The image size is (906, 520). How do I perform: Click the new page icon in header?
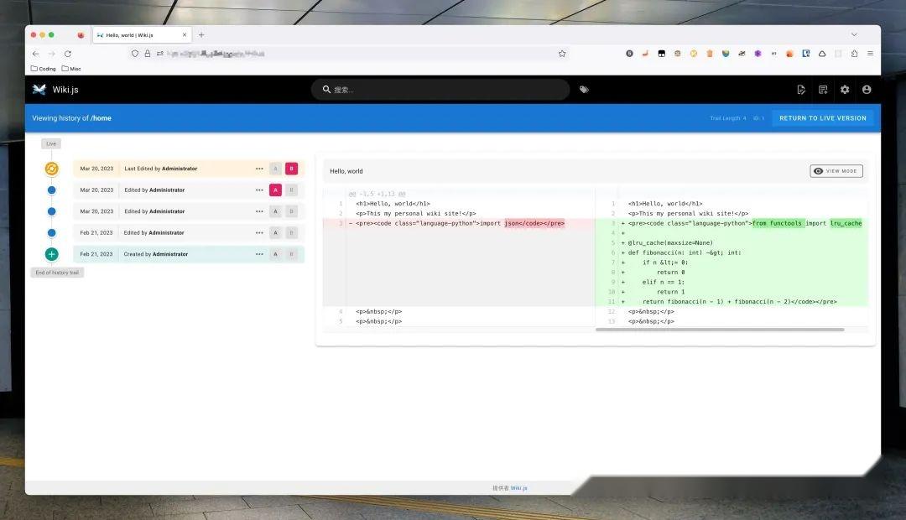click(x=801, y=90)
